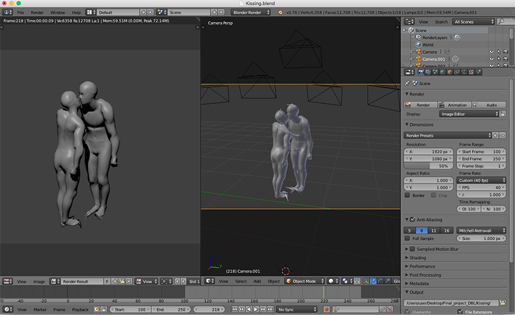Open the Render menu in top bar
The height and width of the screenshot is (315, 515).
[37, 12]
